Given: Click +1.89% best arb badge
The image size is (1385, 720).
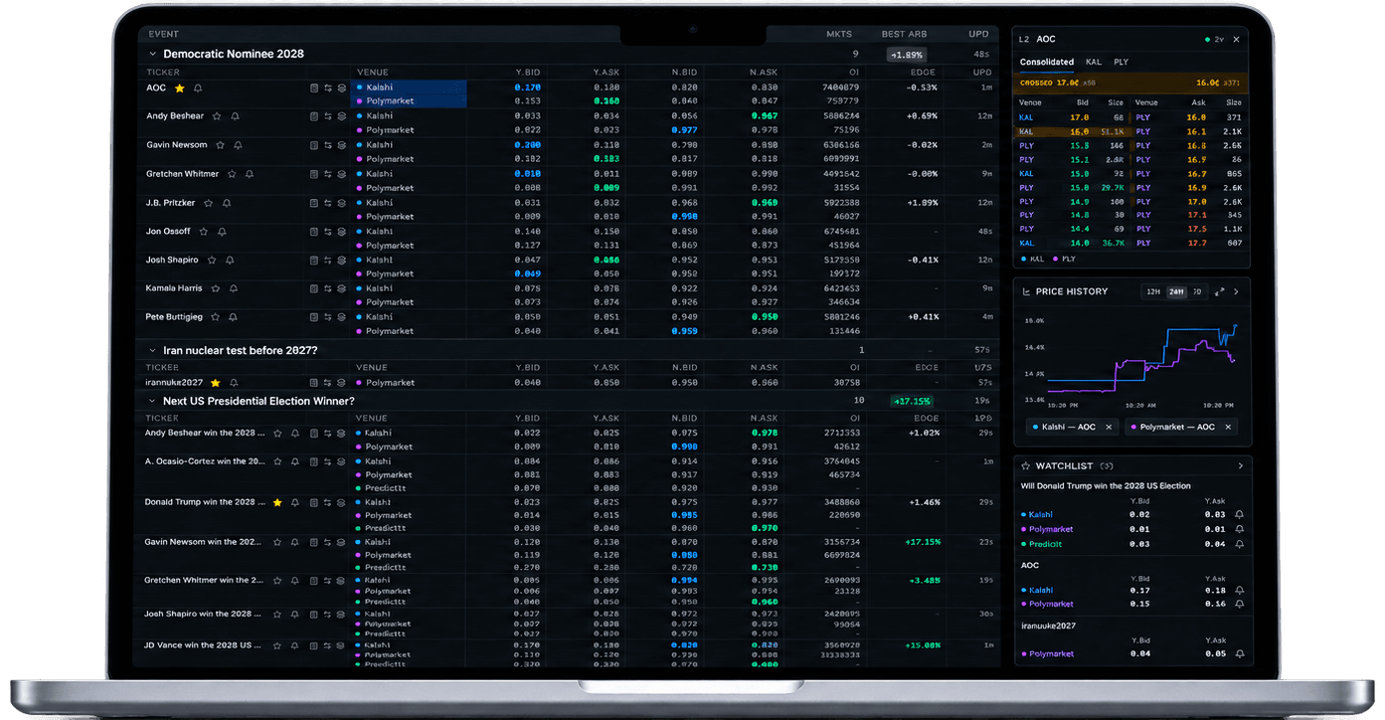Looking at the screenshot, I should pos(906,55).
